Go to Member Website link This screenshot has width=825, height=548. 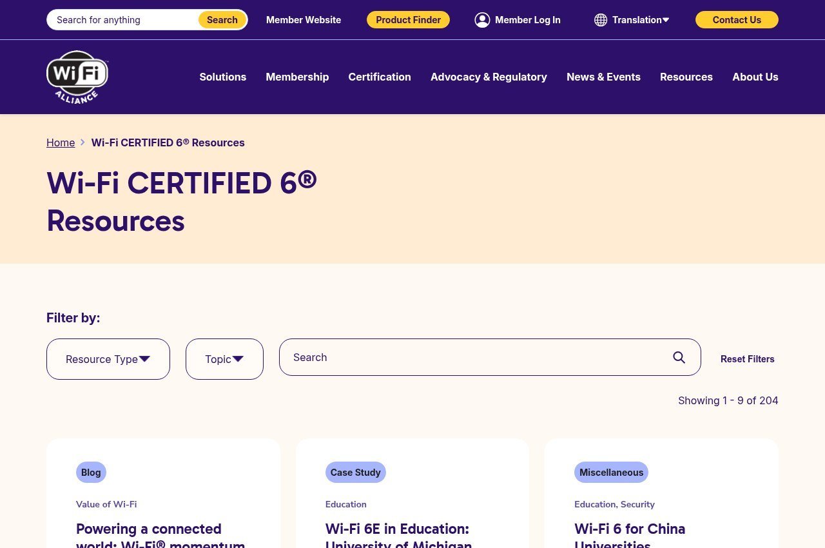click(x=304, y=20)
